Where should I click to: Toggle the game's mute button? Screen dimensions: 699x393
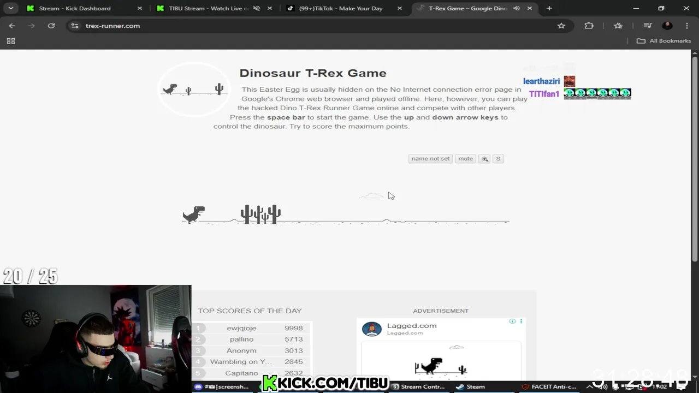click(x=465, y=159)
